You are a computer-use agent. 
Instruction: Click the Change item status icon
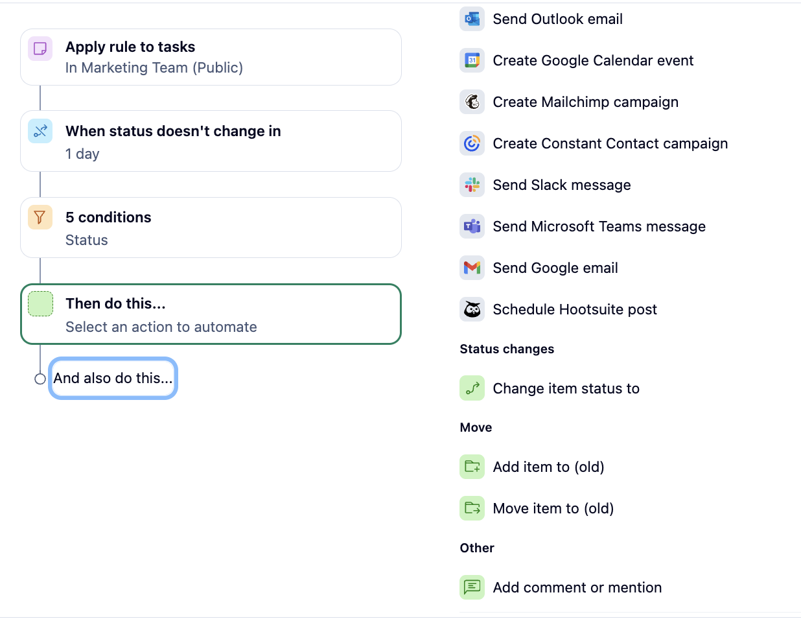(472, 389)
